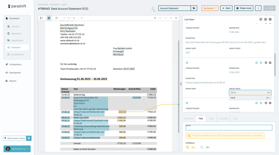The image size is (279, 155).
Task: Expand the Configuration section in sidebar
Action: pos(15,64)
